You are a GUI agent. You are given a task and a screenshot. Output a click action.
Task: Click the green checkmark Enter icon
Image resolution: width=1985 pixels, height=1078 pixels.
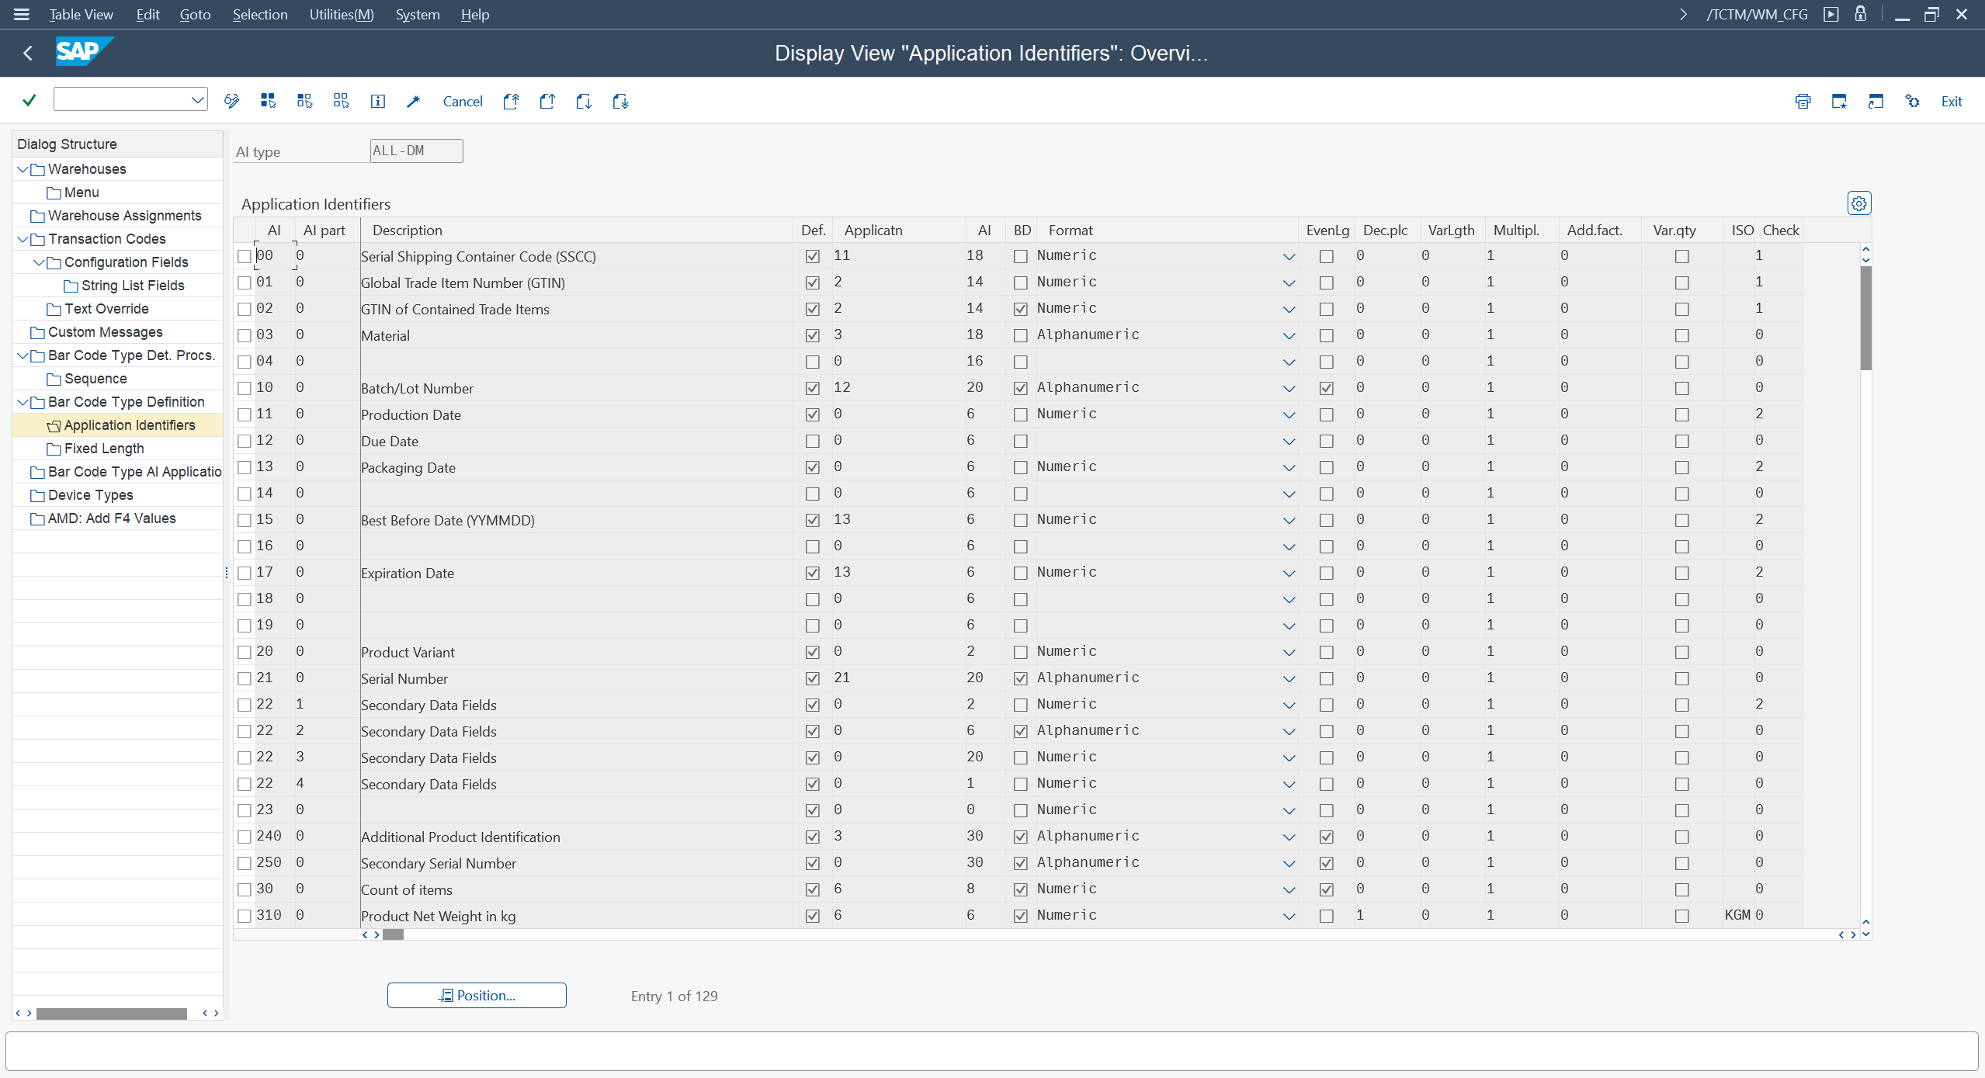click(29, 101)
